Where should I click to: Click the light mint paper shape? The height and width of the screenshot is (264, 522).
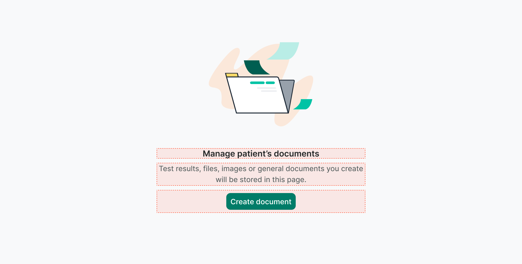pyautogui.click(x=286, y=50)
